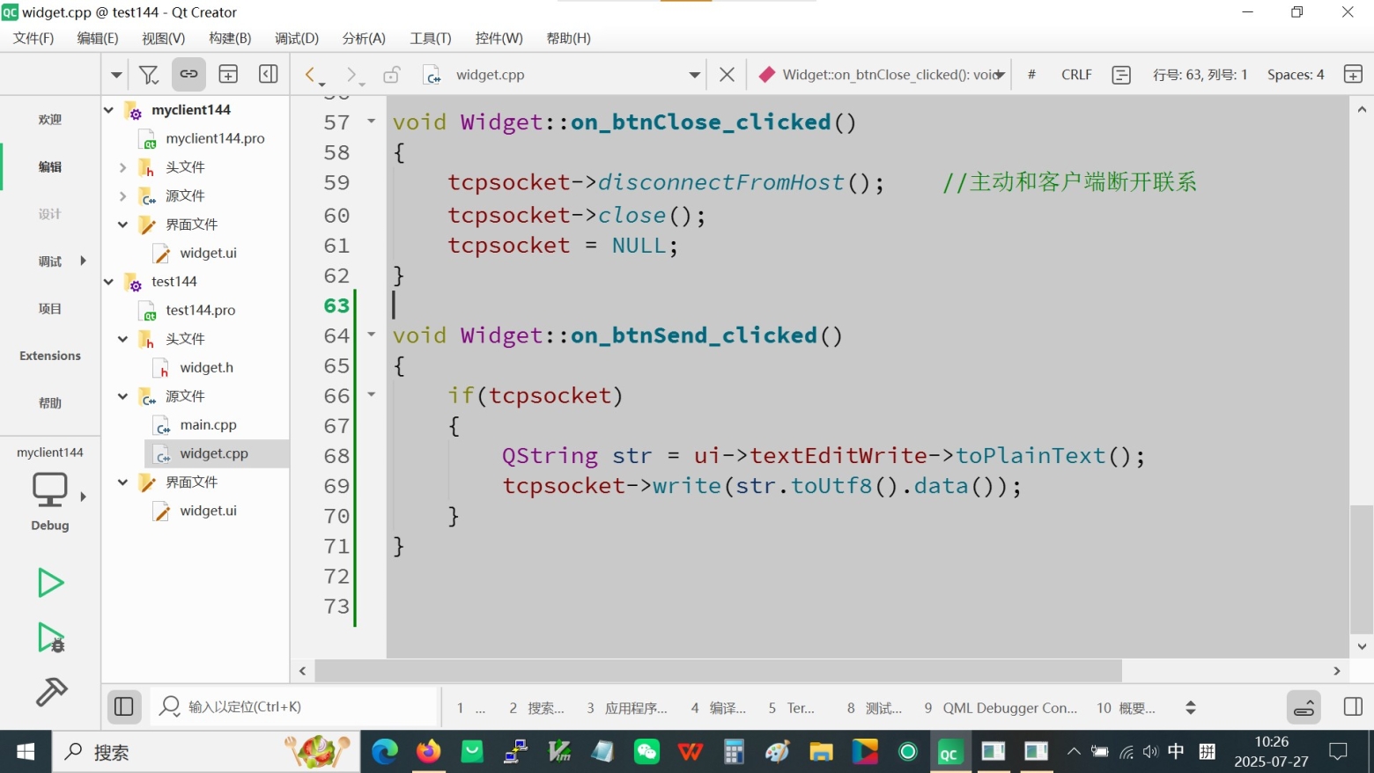Open the 构建(B) menu
Screen dimensions: 1374x773
click(x=230, y=38)
